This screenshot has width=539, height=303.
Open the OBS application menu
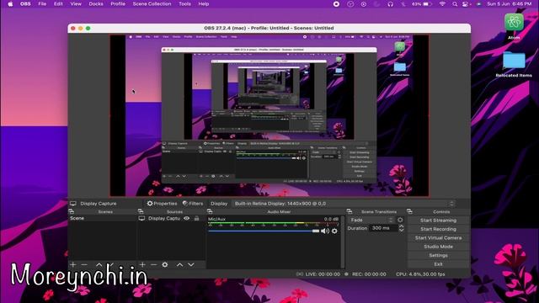click(x=25, y=4)
